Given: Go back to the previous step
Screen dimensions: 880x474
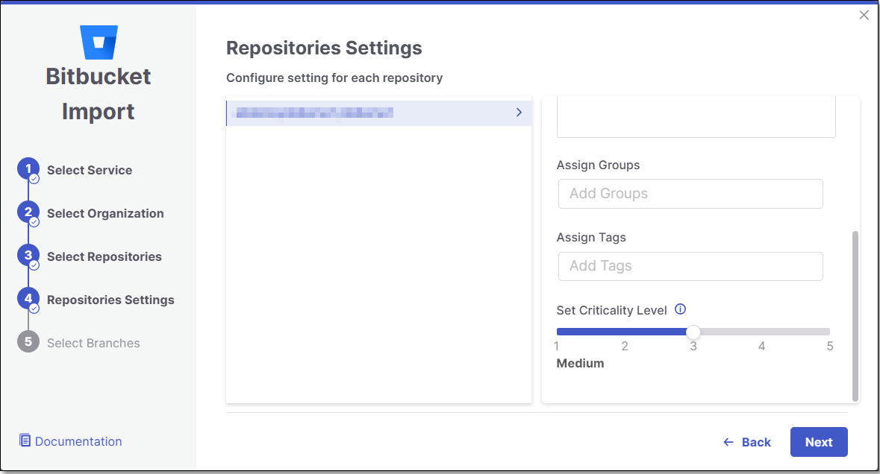Looking at the screenshot, I should click(747, 442).
